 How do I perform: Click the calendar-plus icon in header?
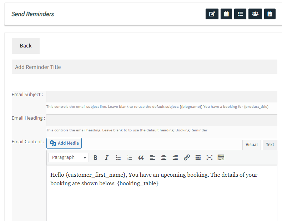[x=270, y=14]
